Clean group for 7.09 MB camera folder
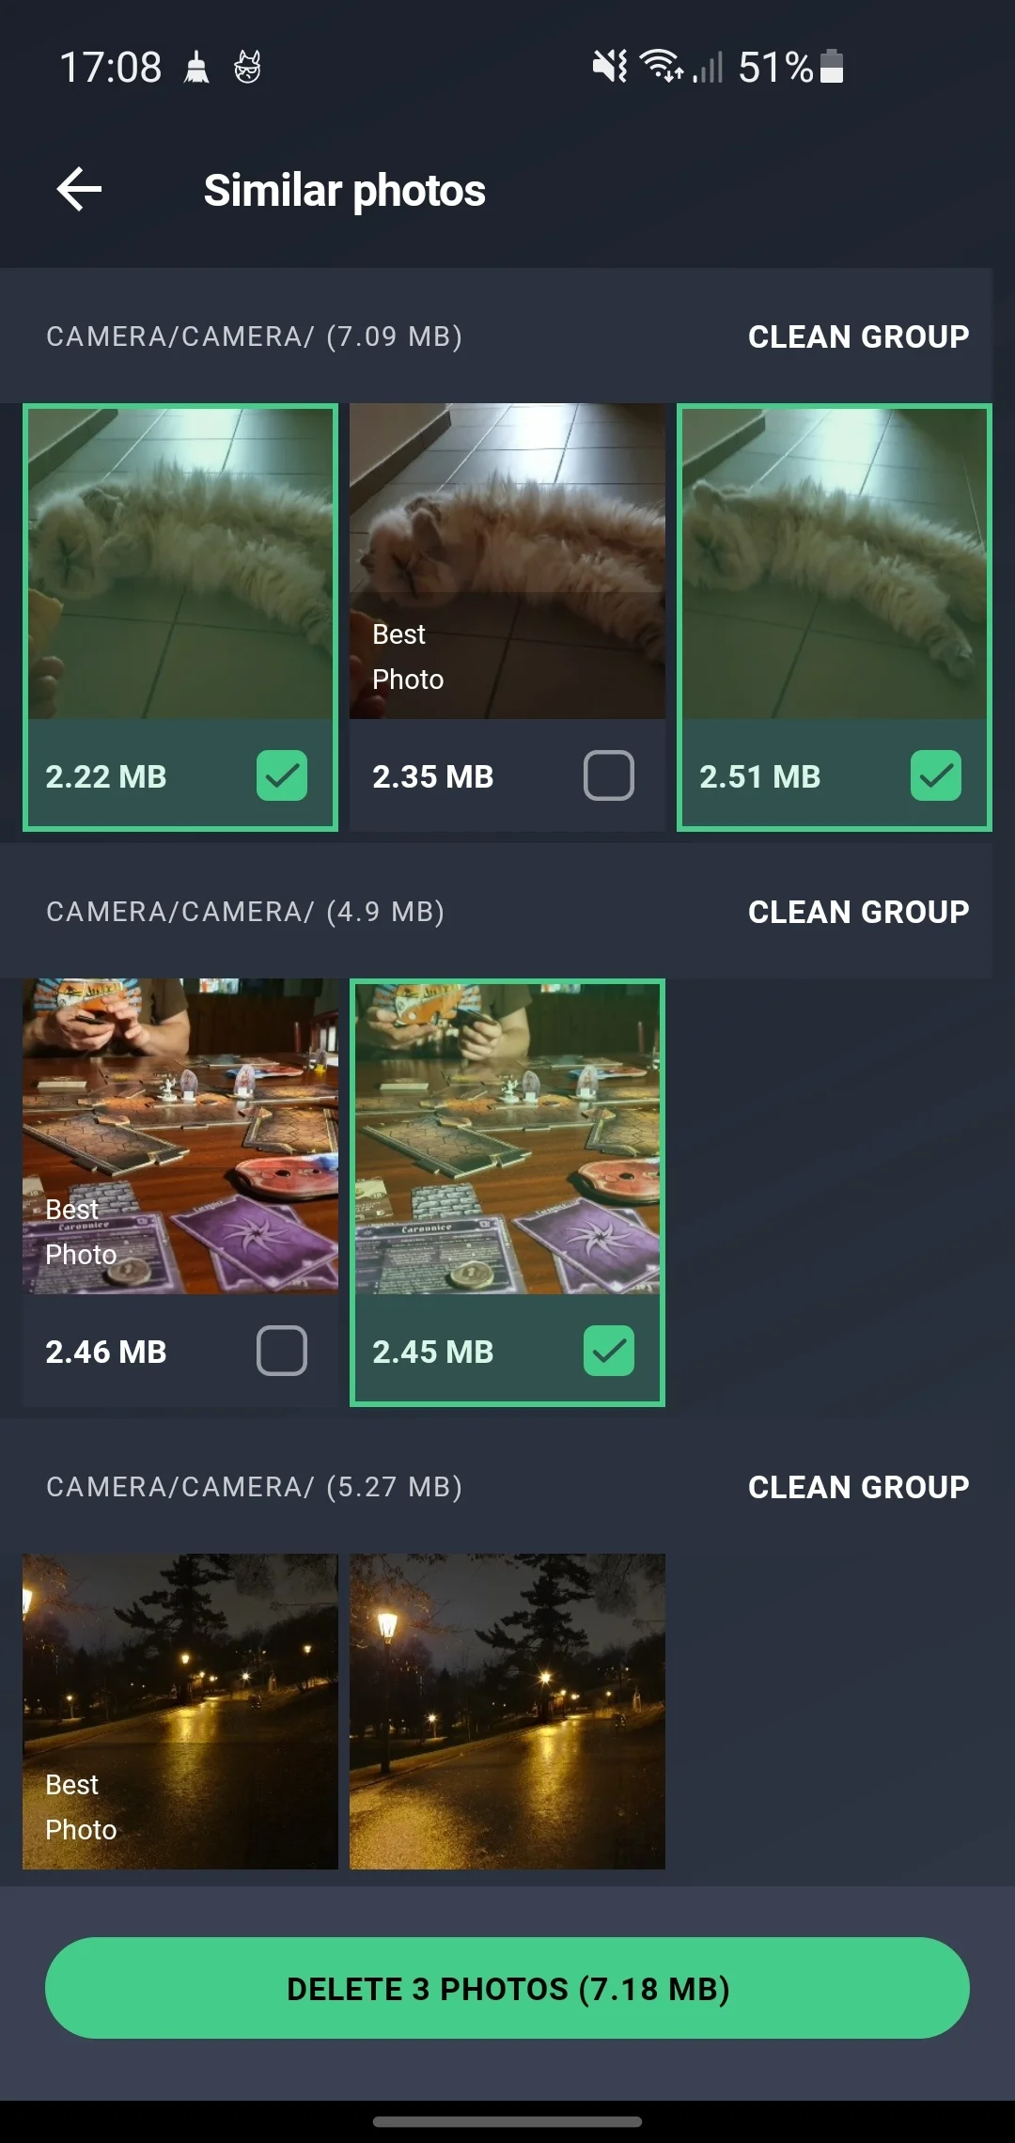 point(858,336)
